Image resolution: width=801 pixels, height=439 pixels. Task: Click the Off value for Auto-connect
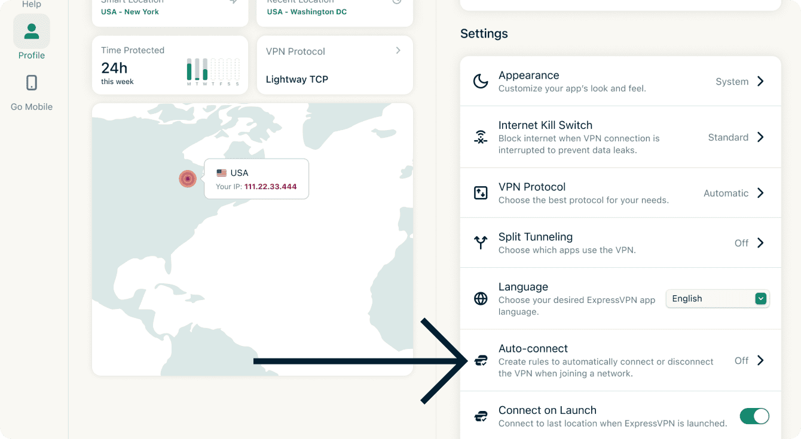coord(741,360)
